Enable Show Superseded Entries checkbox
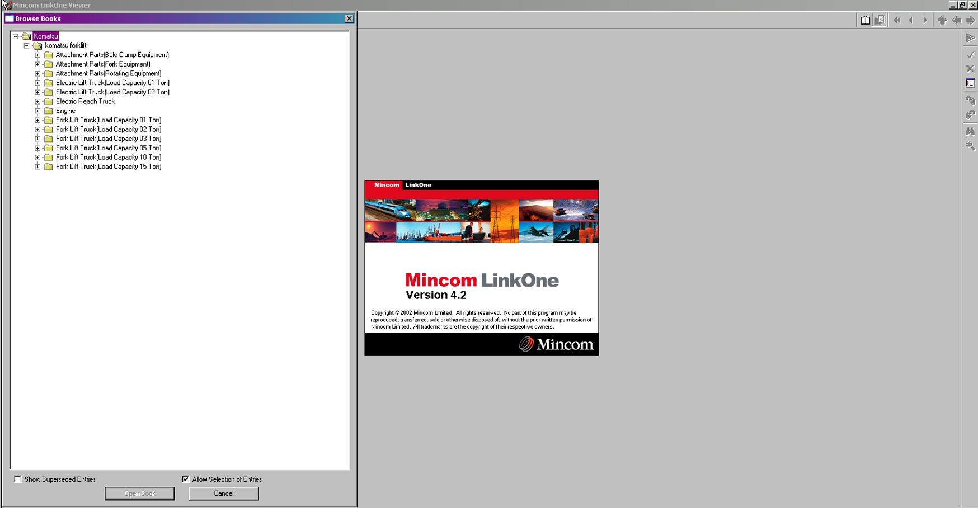The height and width of the screenshot is (508, 978). coord(18,479)
